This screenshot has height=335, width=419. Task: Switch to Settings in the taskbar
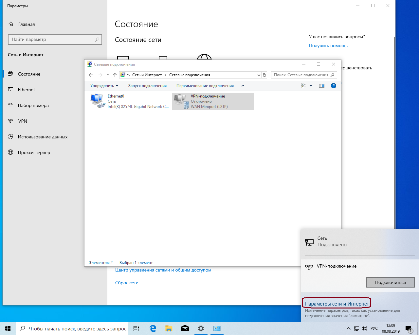pos(201,328)
